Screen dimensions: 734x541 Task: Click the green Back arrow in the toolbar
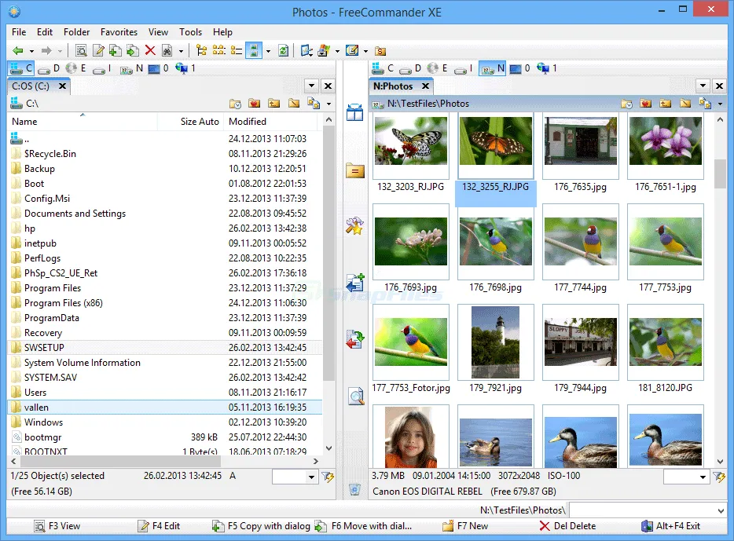coord(18,50)
